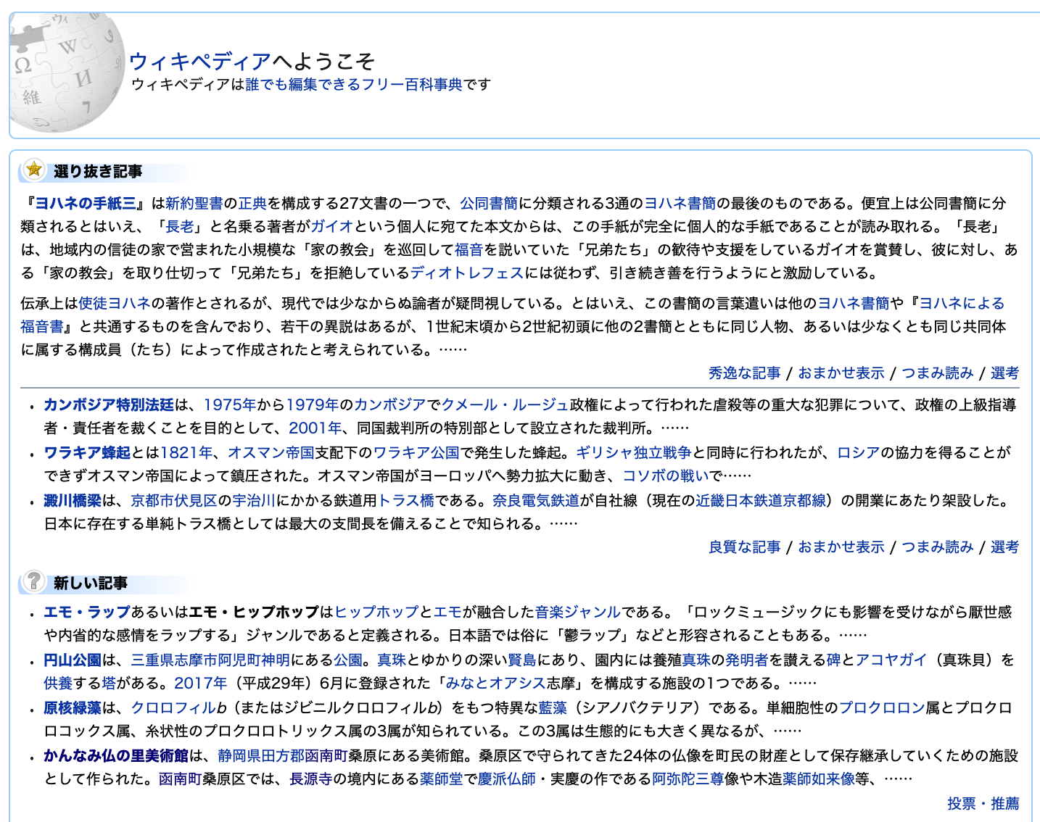Screen dimensions: 1040x822
Task: Click つまみ読み next to 良質な記事
Action: click(938, 547)
